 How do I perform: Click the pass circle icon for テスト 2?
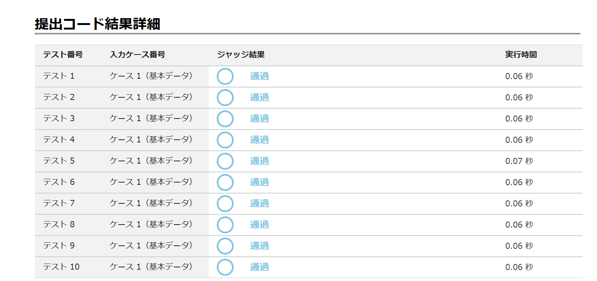point(225,97)
